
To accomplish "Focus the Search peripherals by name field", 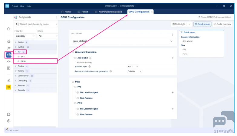I will 36,24.
